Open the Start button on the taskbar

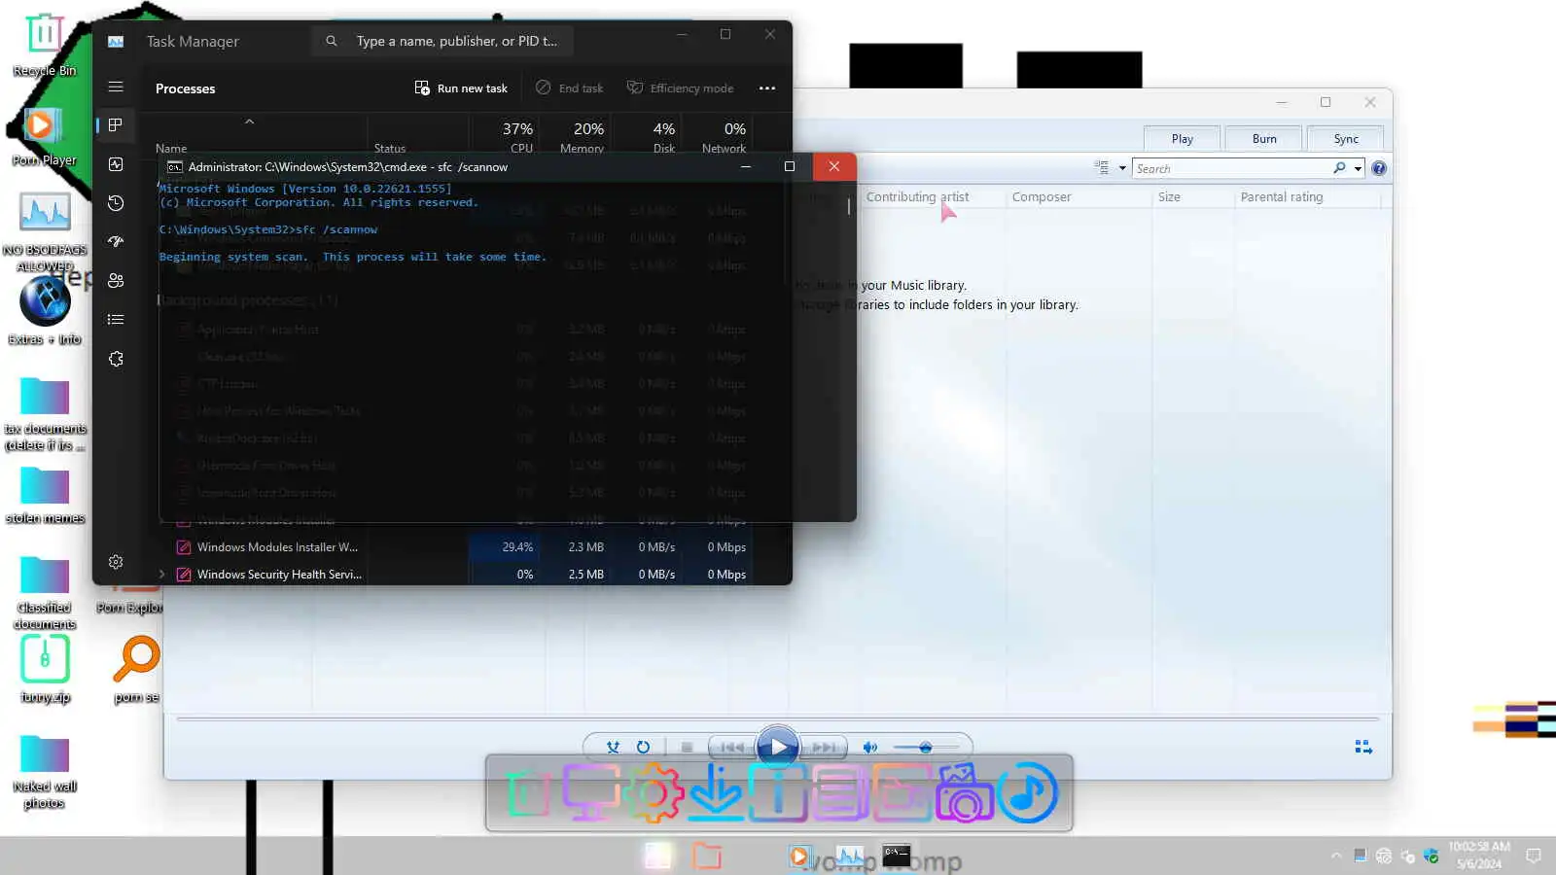pyautogui.click(x=657, y=856)
